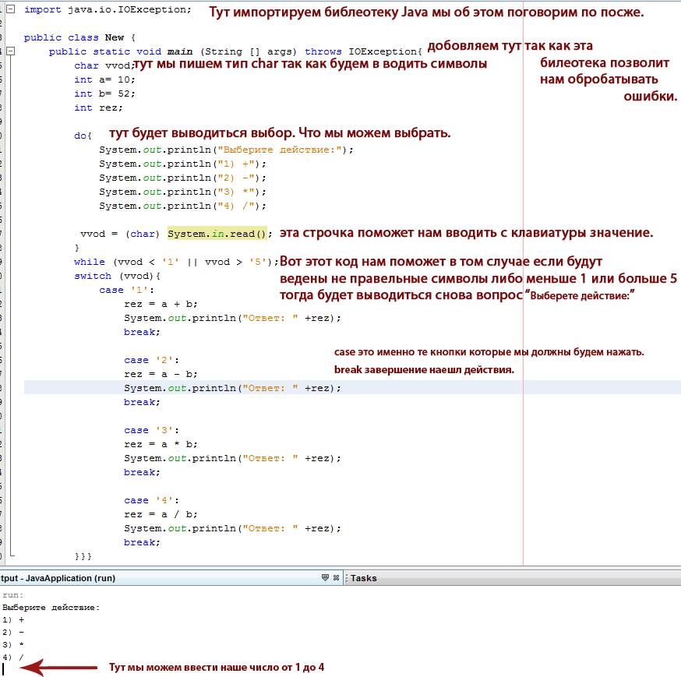The height and width of the screenshot is (677, 681).
Task: Click the 'run:' line in Output console
Action: pos(13,594)
